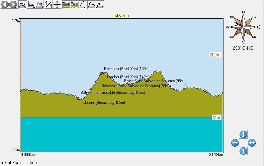Toggle the solid terrain layers display
Image resolution: width=274 pixels, height=166 pixels.
(66, 5)
